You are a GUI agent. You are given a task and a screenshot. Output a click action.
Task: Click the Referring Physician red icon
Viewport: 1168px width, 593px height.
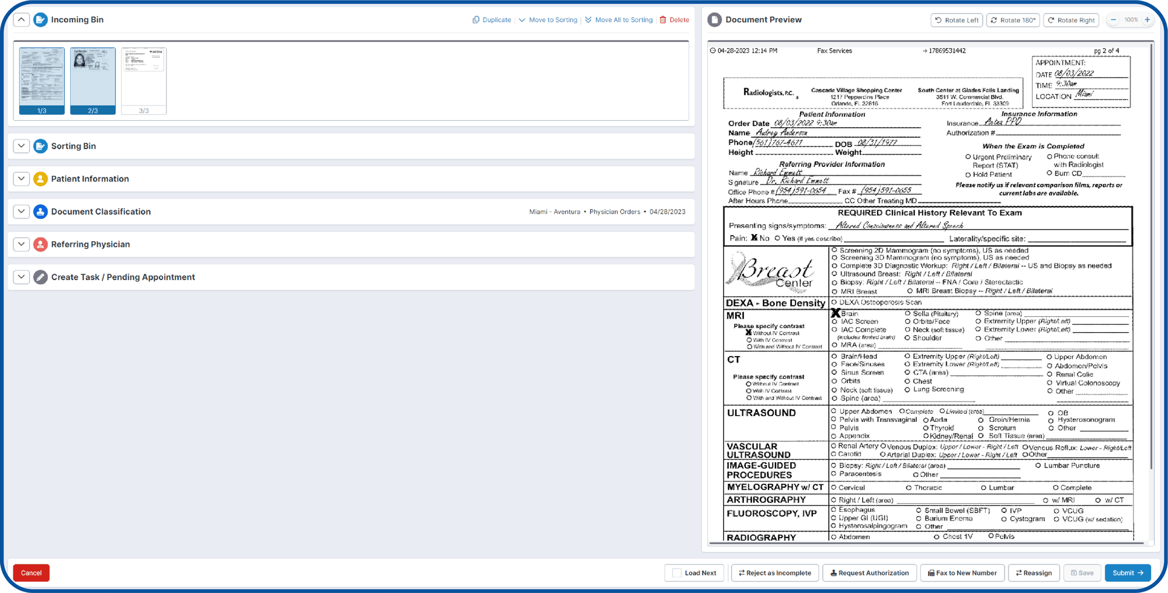click(40, 245)
